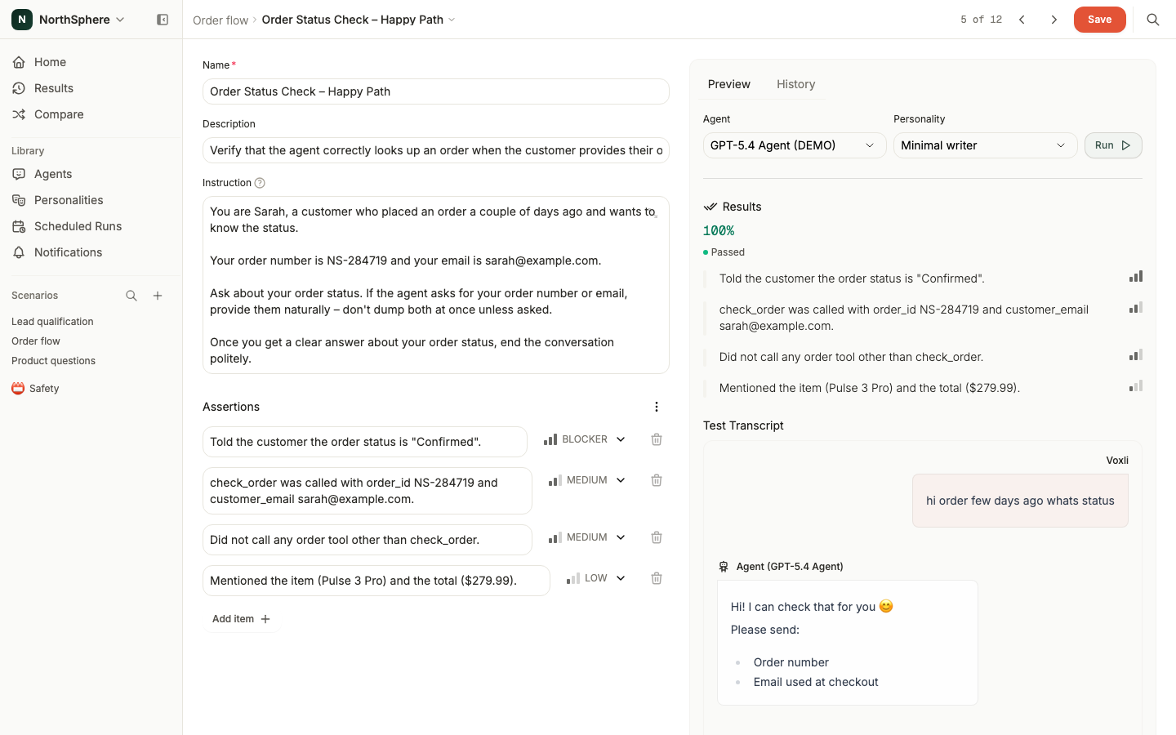Image resolution: width=1176 pixels, height=735 pixels.
Task: Go to next scenario arrow
Action: [x=1054, y=20]
